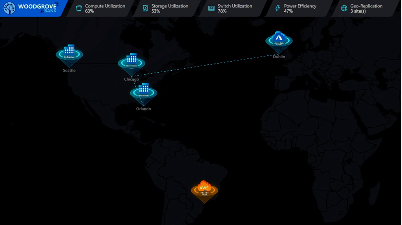Image resolution: width=402 pixels, height=225 pixels.
Task: Select the orange AWS data center marker
Action: coord(204,191)
